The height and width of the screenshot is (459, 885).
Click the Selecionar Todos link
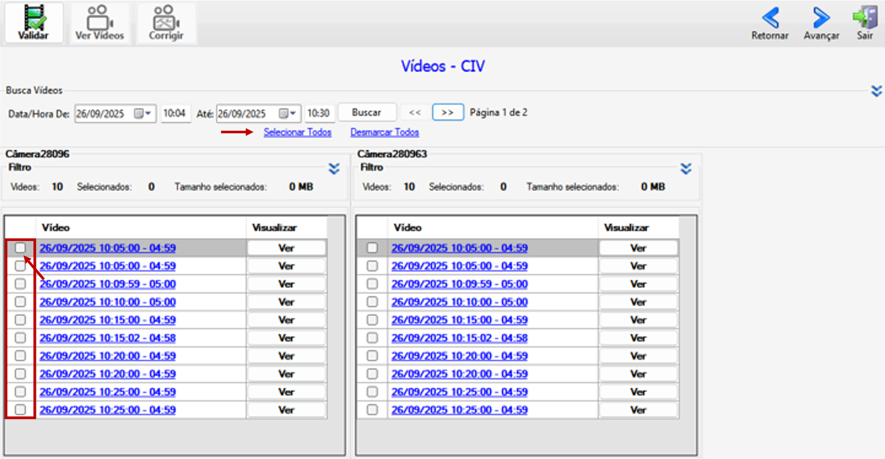pos(297,132)
